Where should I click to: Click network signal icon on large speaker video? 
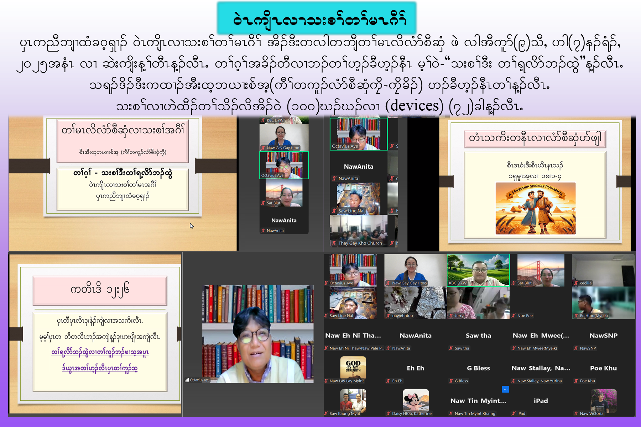187,380
